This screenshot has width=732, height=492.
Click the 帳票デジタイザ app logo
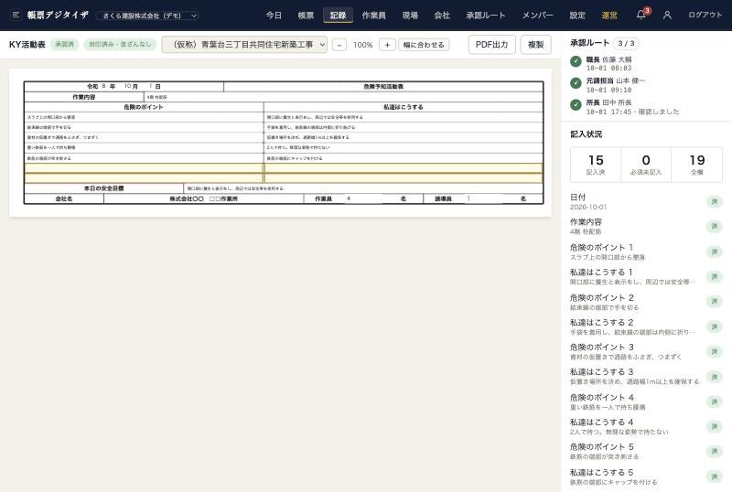pos(58,15)
